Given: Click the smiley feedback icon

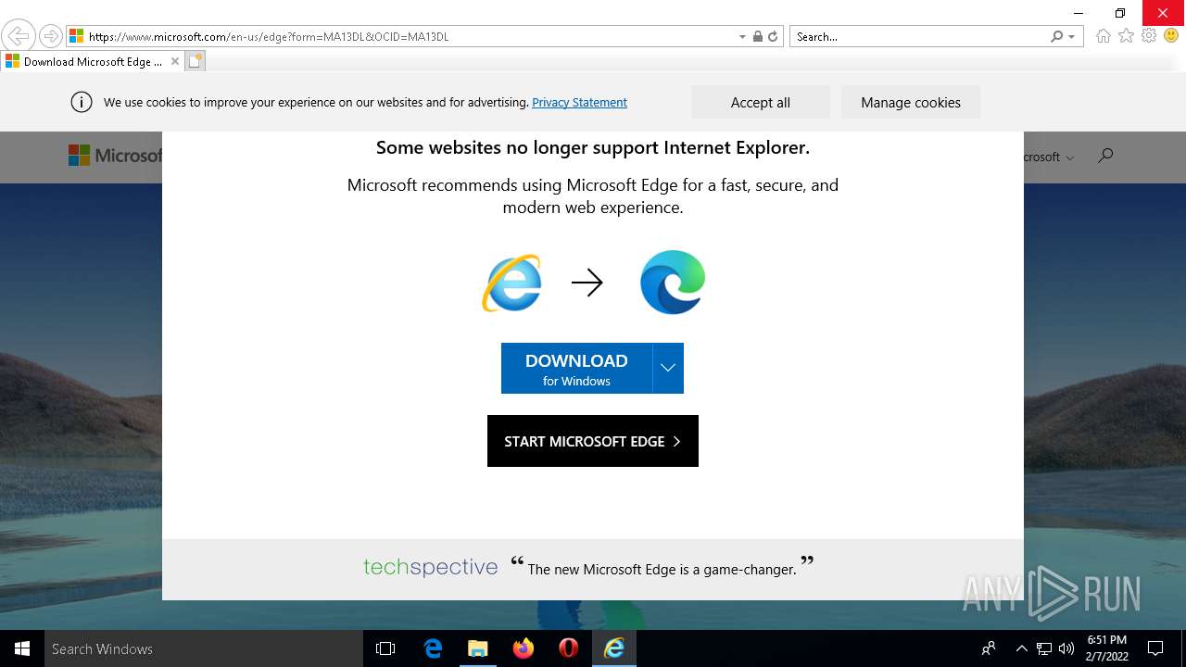Looking at the screenshot, I should coord(1171,36).
